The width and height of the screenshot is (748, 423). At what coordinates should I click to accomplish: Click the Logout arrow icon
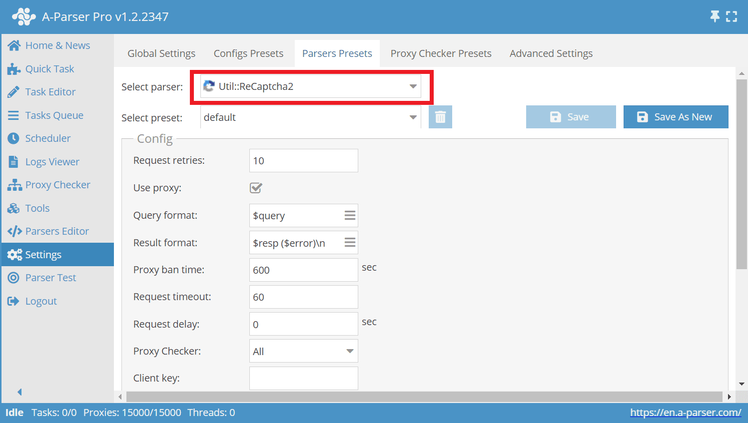click(13, 301)
